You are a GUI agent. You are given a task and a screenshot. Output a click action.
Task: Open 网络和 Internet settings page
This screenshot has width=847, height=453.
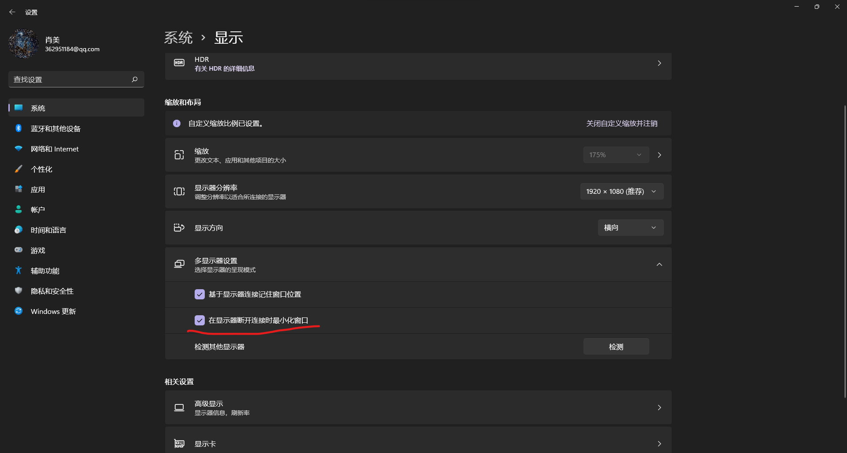(x=76, y=149)
